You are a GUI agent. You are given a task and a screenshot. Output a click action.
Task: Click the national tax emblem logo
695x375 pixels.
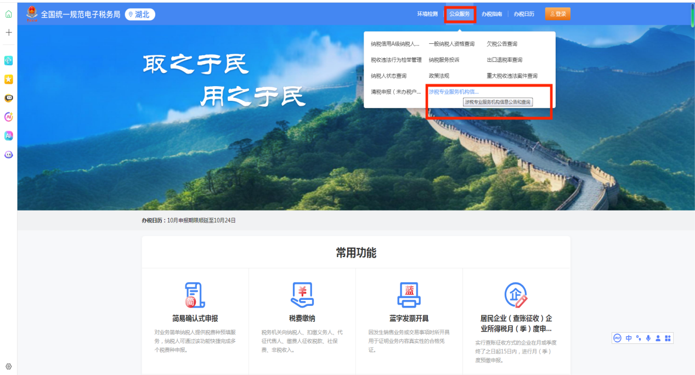[x=32, y=14]
